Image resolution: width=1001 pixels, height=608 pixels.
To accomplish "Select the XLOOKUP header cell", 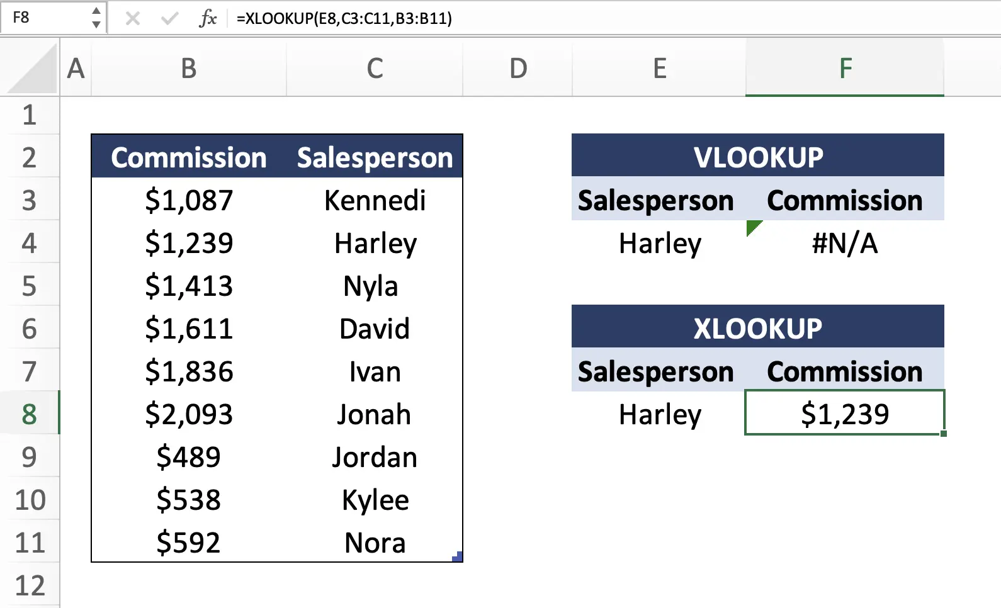I will click(757, 327).
